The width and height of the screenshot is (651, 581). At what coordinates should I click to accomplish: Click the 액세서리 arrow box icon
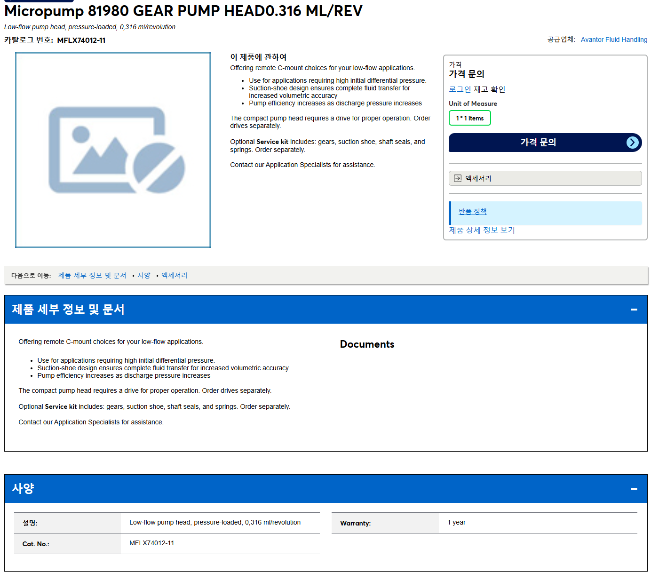click(458, 178)
